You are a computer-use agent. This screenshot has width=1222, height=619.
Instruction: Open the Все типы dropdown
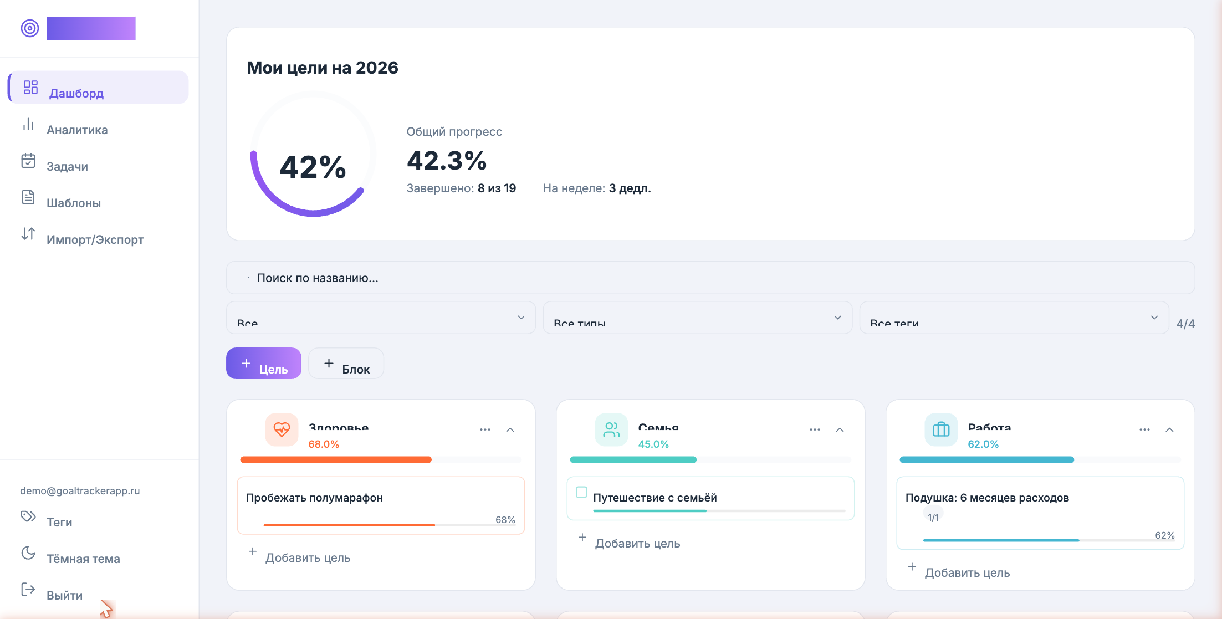697,318
